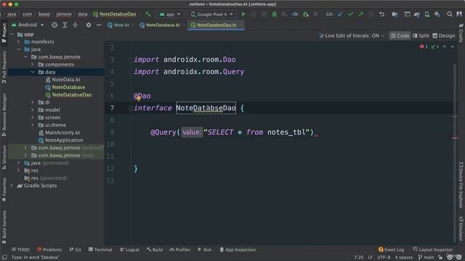The image size is (465, 261).
Task: Switch editor to Split view
Action: point(421,36)
